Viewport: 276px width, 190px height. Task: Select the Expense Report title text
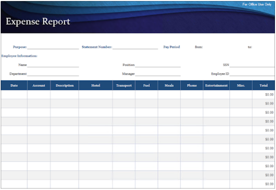[38, 22]
